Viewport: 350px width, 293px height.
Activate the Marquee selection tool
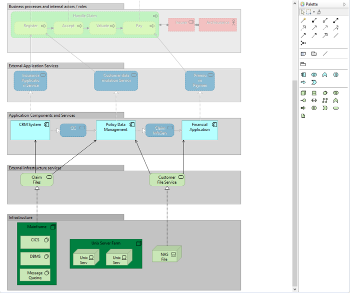309,12
